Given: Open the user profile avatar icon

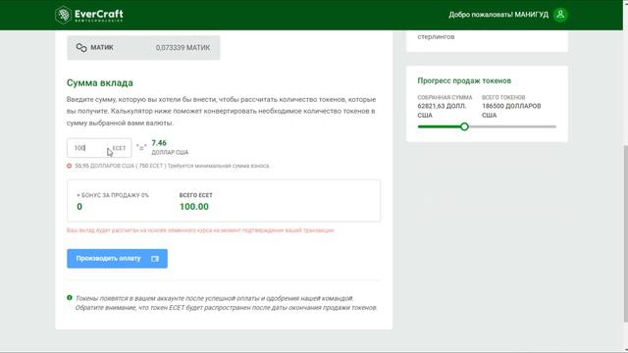Looking at the screenshot, I should pos(560,15).
